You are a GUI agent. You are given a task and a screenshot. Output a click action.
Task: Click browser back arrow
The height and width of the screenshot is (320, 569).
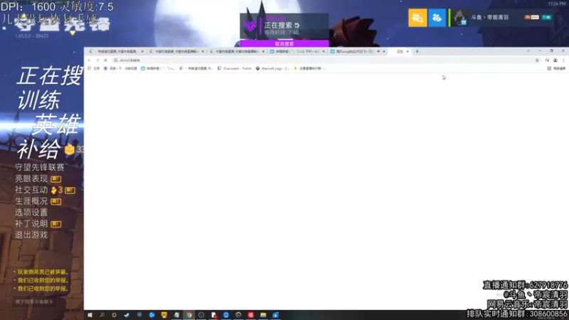pos(90,60)
